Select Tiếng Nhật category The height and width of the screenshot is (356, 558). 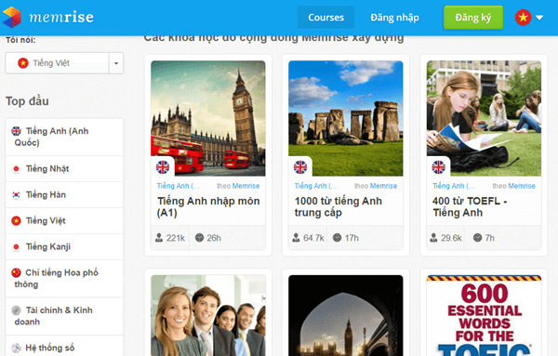(64, 169)
